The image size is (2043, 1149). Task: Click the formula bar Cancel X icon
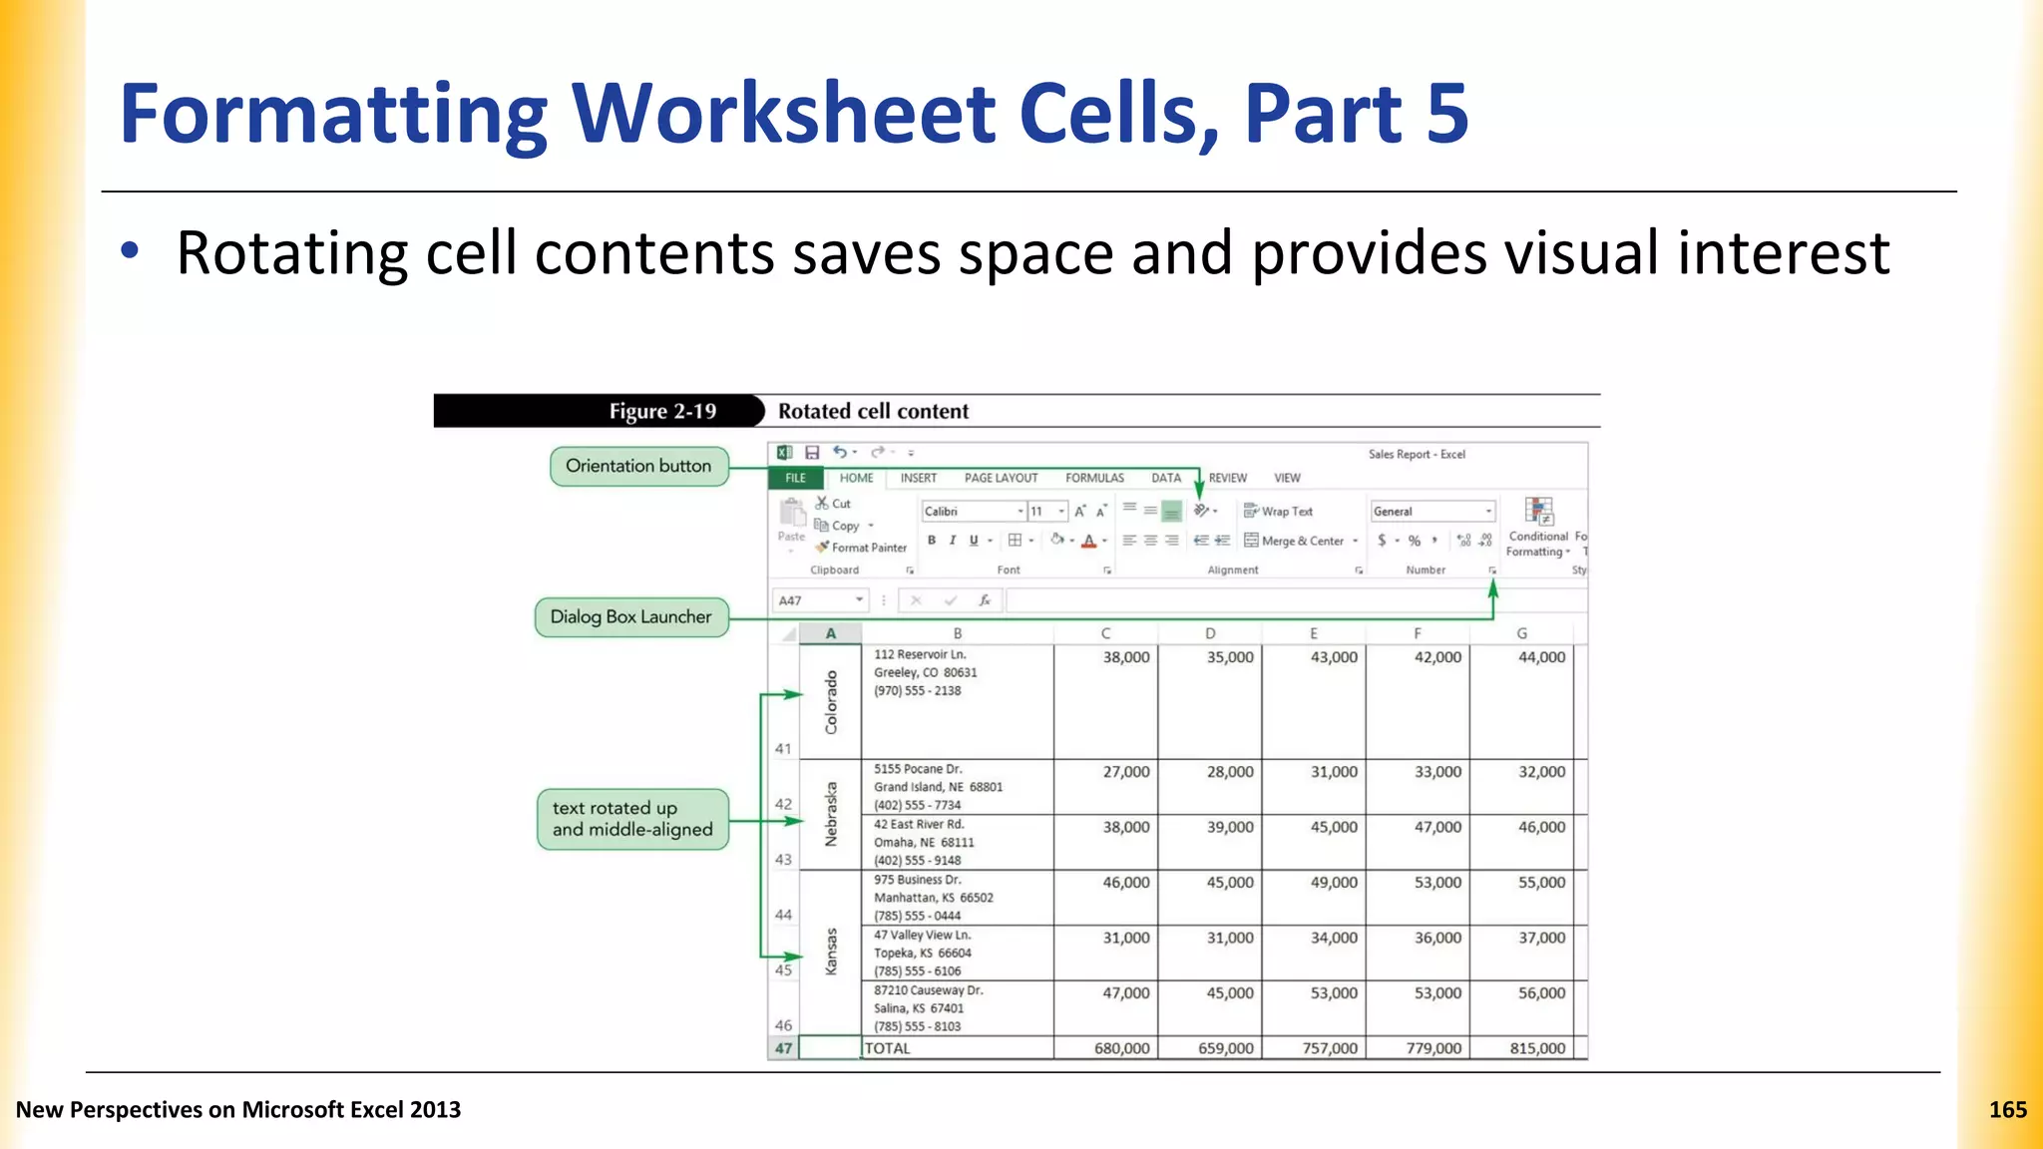[916, 600]
